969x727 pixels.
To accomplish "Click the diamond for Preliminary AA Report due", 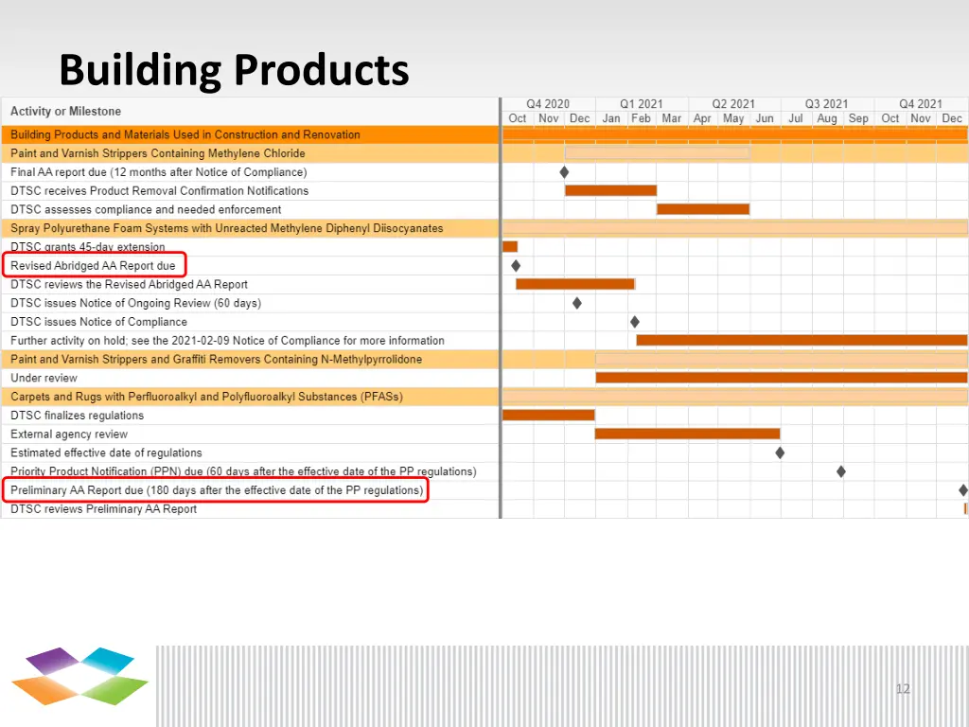I will pyautogui.click(x=962, y=490).
